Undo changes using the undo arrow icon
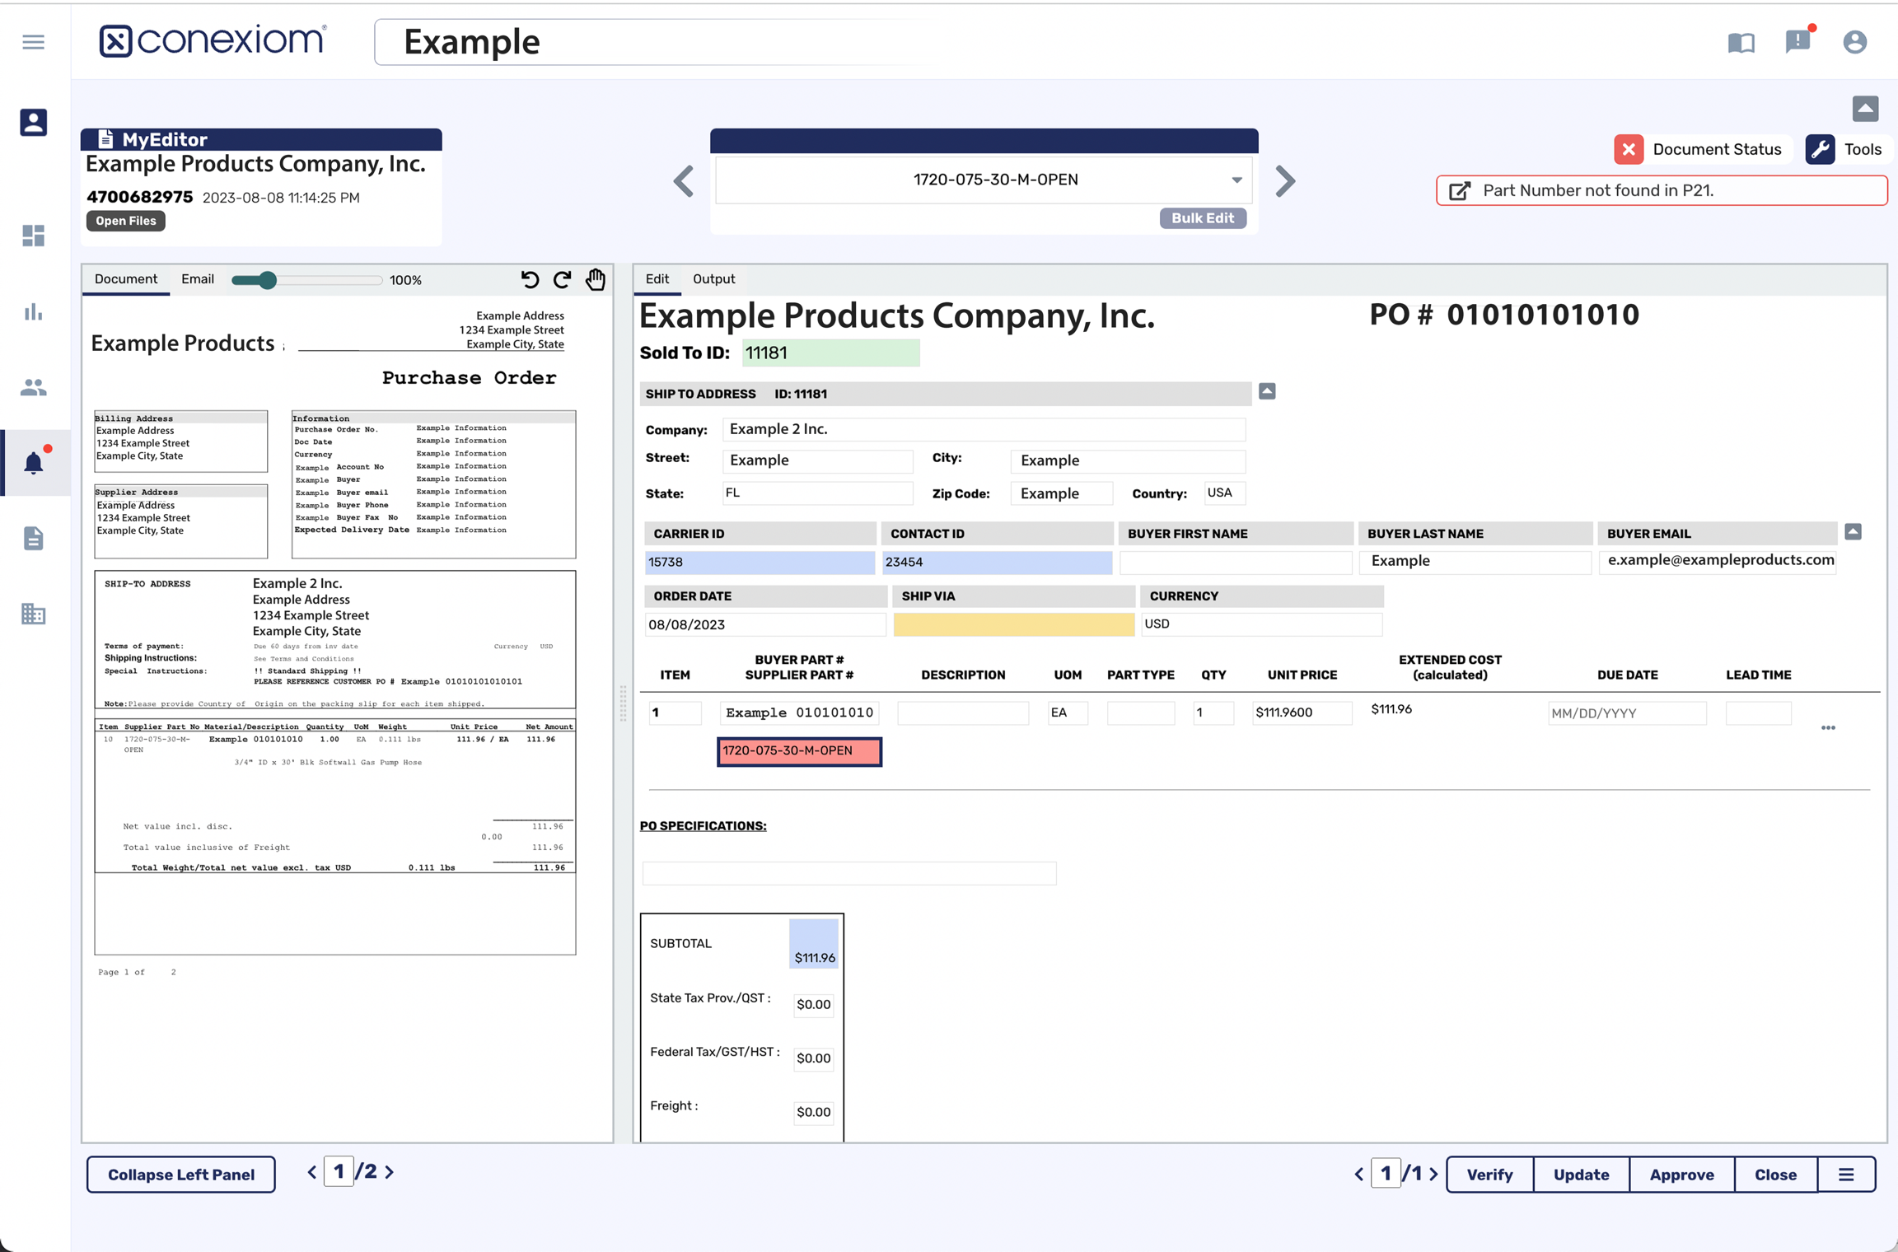The image size is (1898, 1252). tap(530, 279)
